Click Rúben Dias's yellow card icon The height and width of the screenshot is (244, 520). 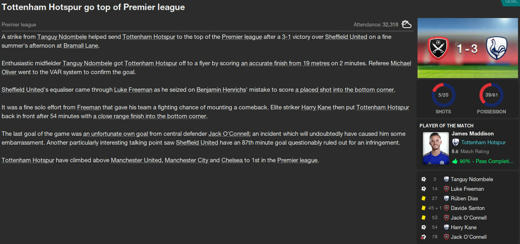pos(424,199)
